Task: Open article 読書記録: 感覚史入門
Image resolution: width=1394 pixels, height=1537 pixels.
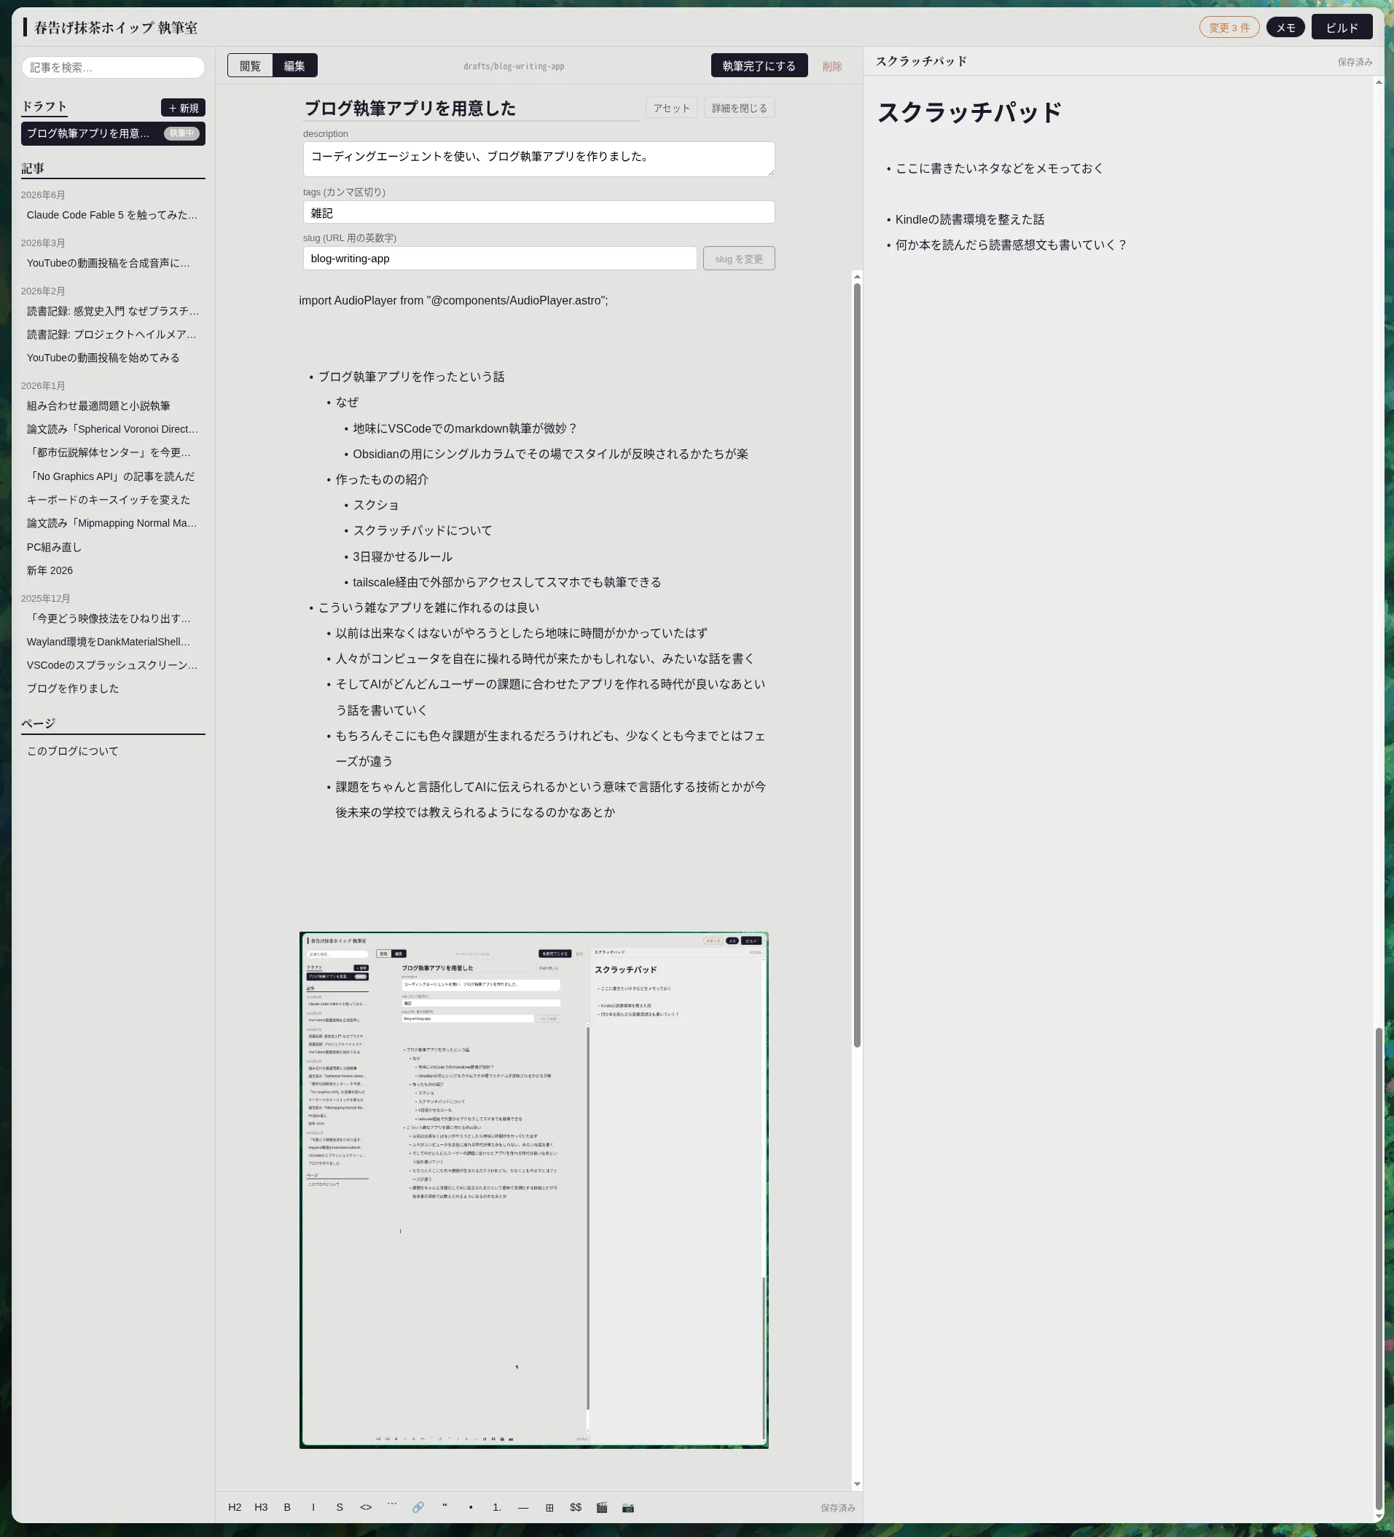Action: point(113,311)
